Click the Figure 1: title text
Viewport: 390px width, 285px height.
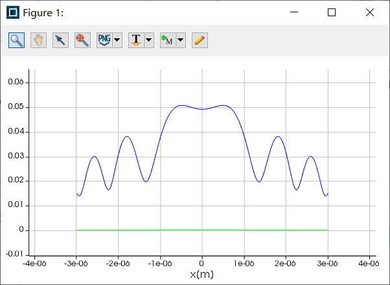coord(43,13)
